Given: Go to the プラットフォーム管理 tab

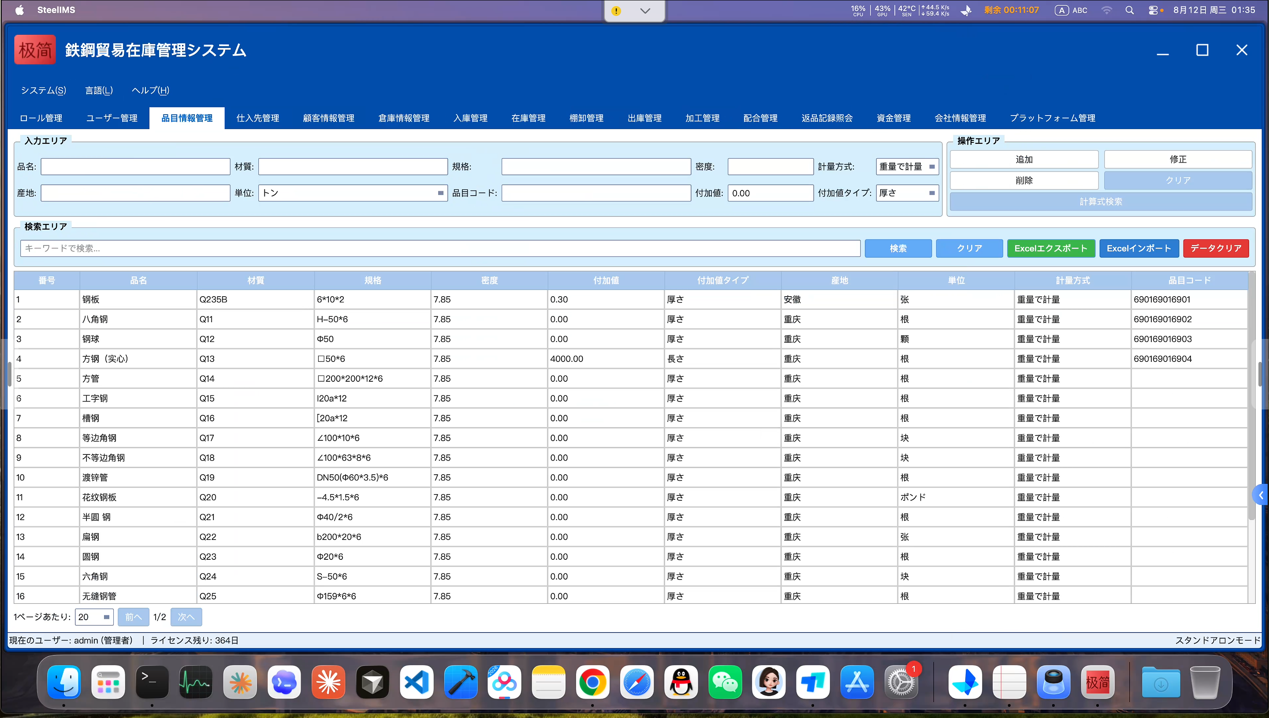Looking at the screenshot, I should coord(1053,118).
